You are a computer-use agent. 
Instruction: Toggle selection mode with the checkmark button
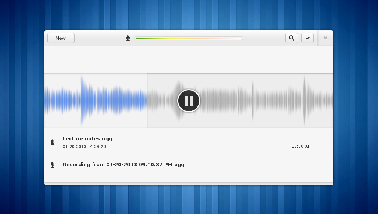pos(307,38)
